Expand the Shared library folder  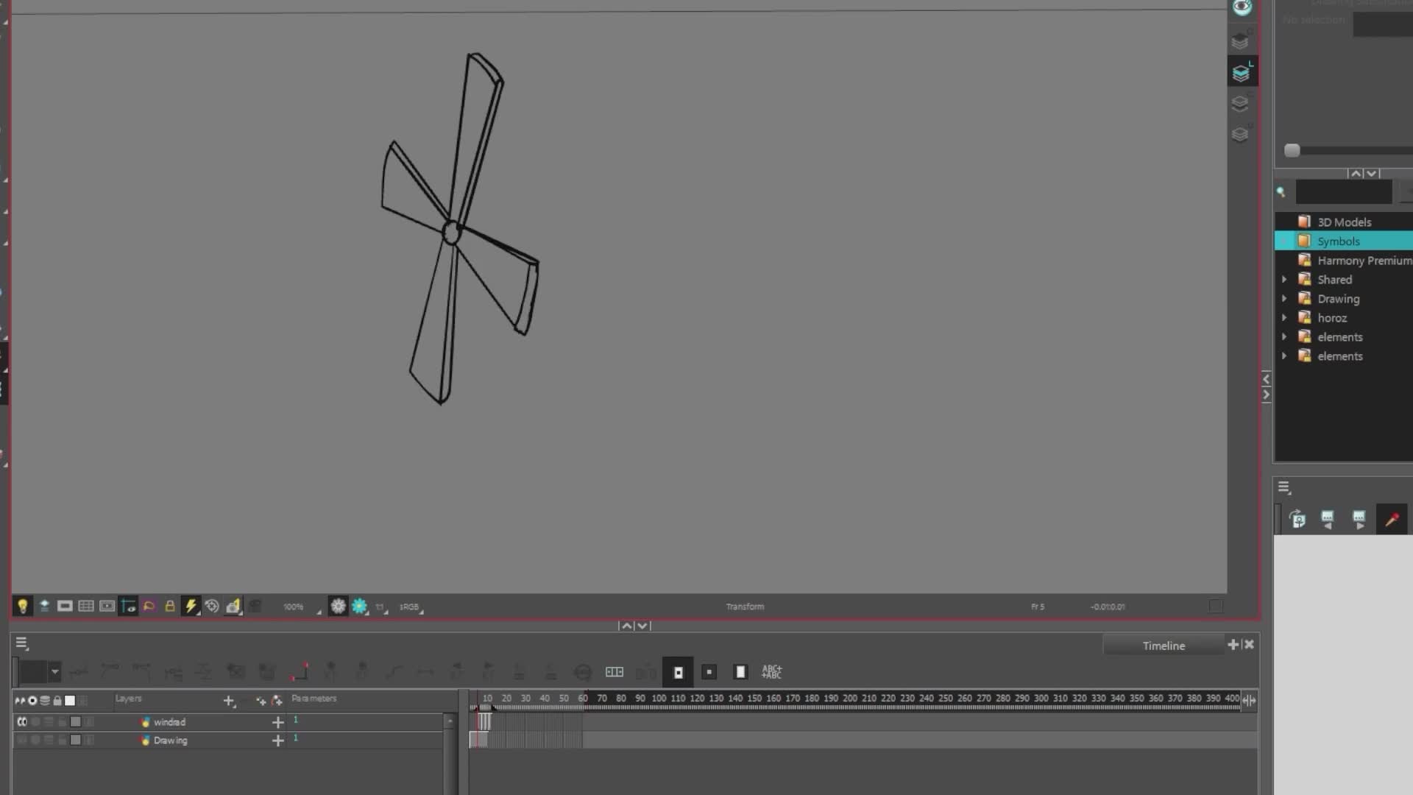point(1284,280)
